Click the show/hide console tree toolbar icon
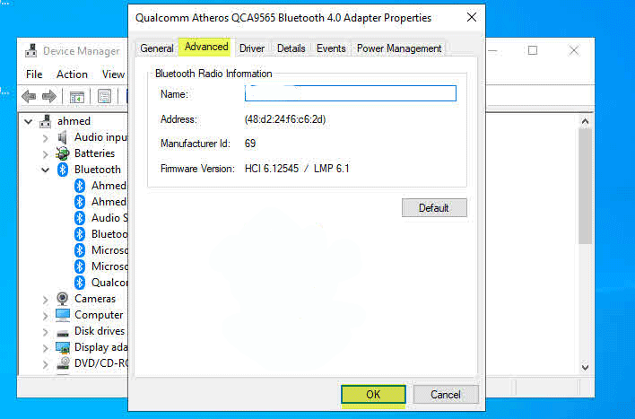Image resolution: width=635 pixels, height=419 pixels. (x=77, y=96)
